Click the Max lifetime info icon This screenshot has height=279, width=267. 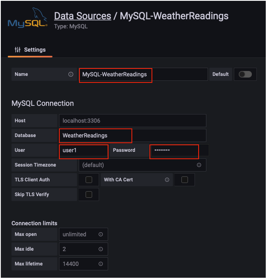pyautogui.click(x=101, y=264)
